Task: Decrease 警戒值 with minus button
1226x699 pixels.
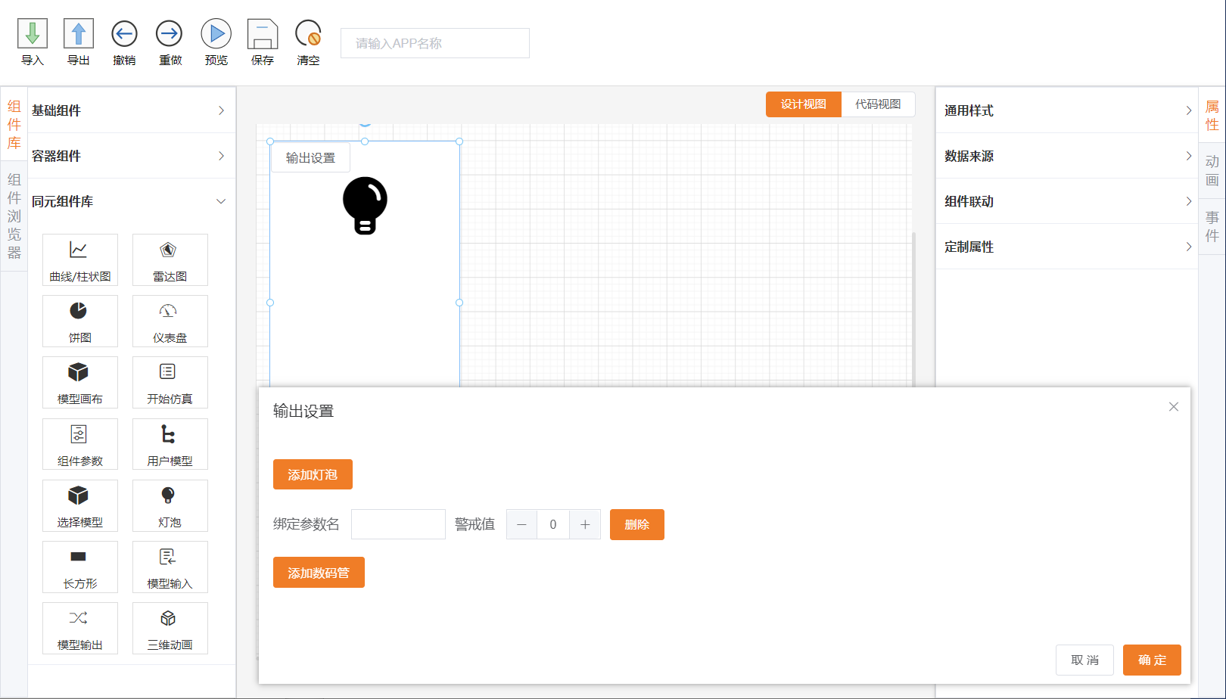Action: pyautogui.click(x=521, y=524)
